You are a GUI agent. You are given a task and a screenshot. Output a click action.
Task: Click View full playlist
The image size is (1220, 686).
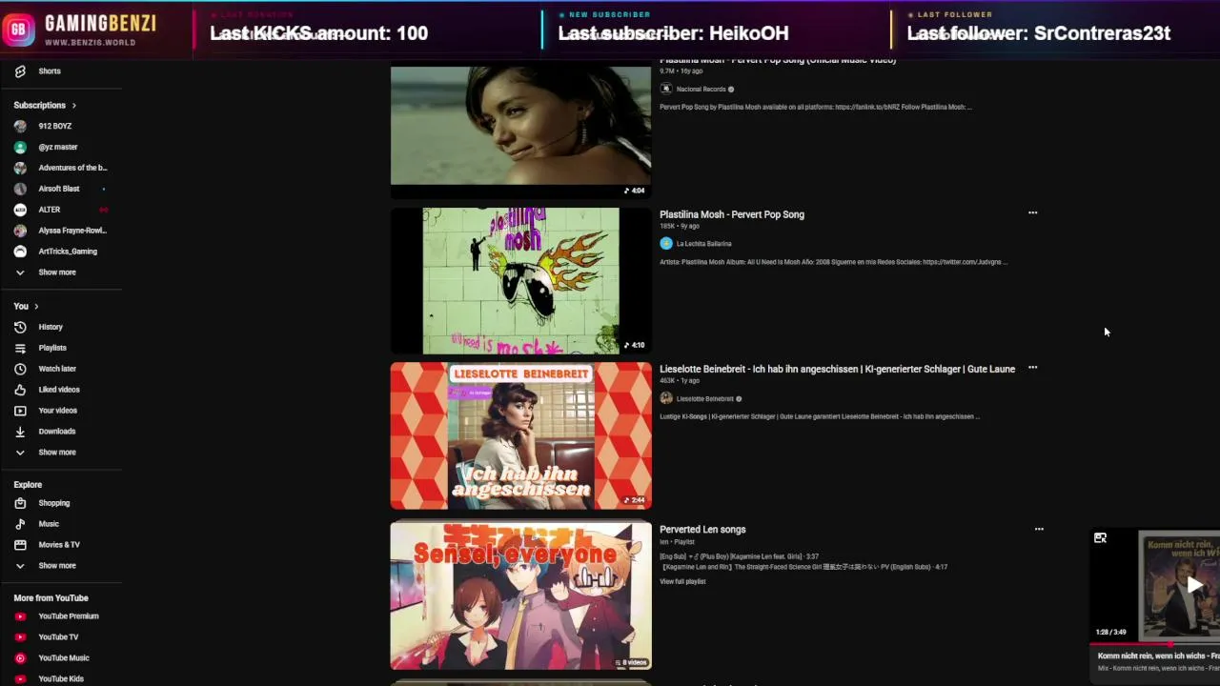pos(682,581)
